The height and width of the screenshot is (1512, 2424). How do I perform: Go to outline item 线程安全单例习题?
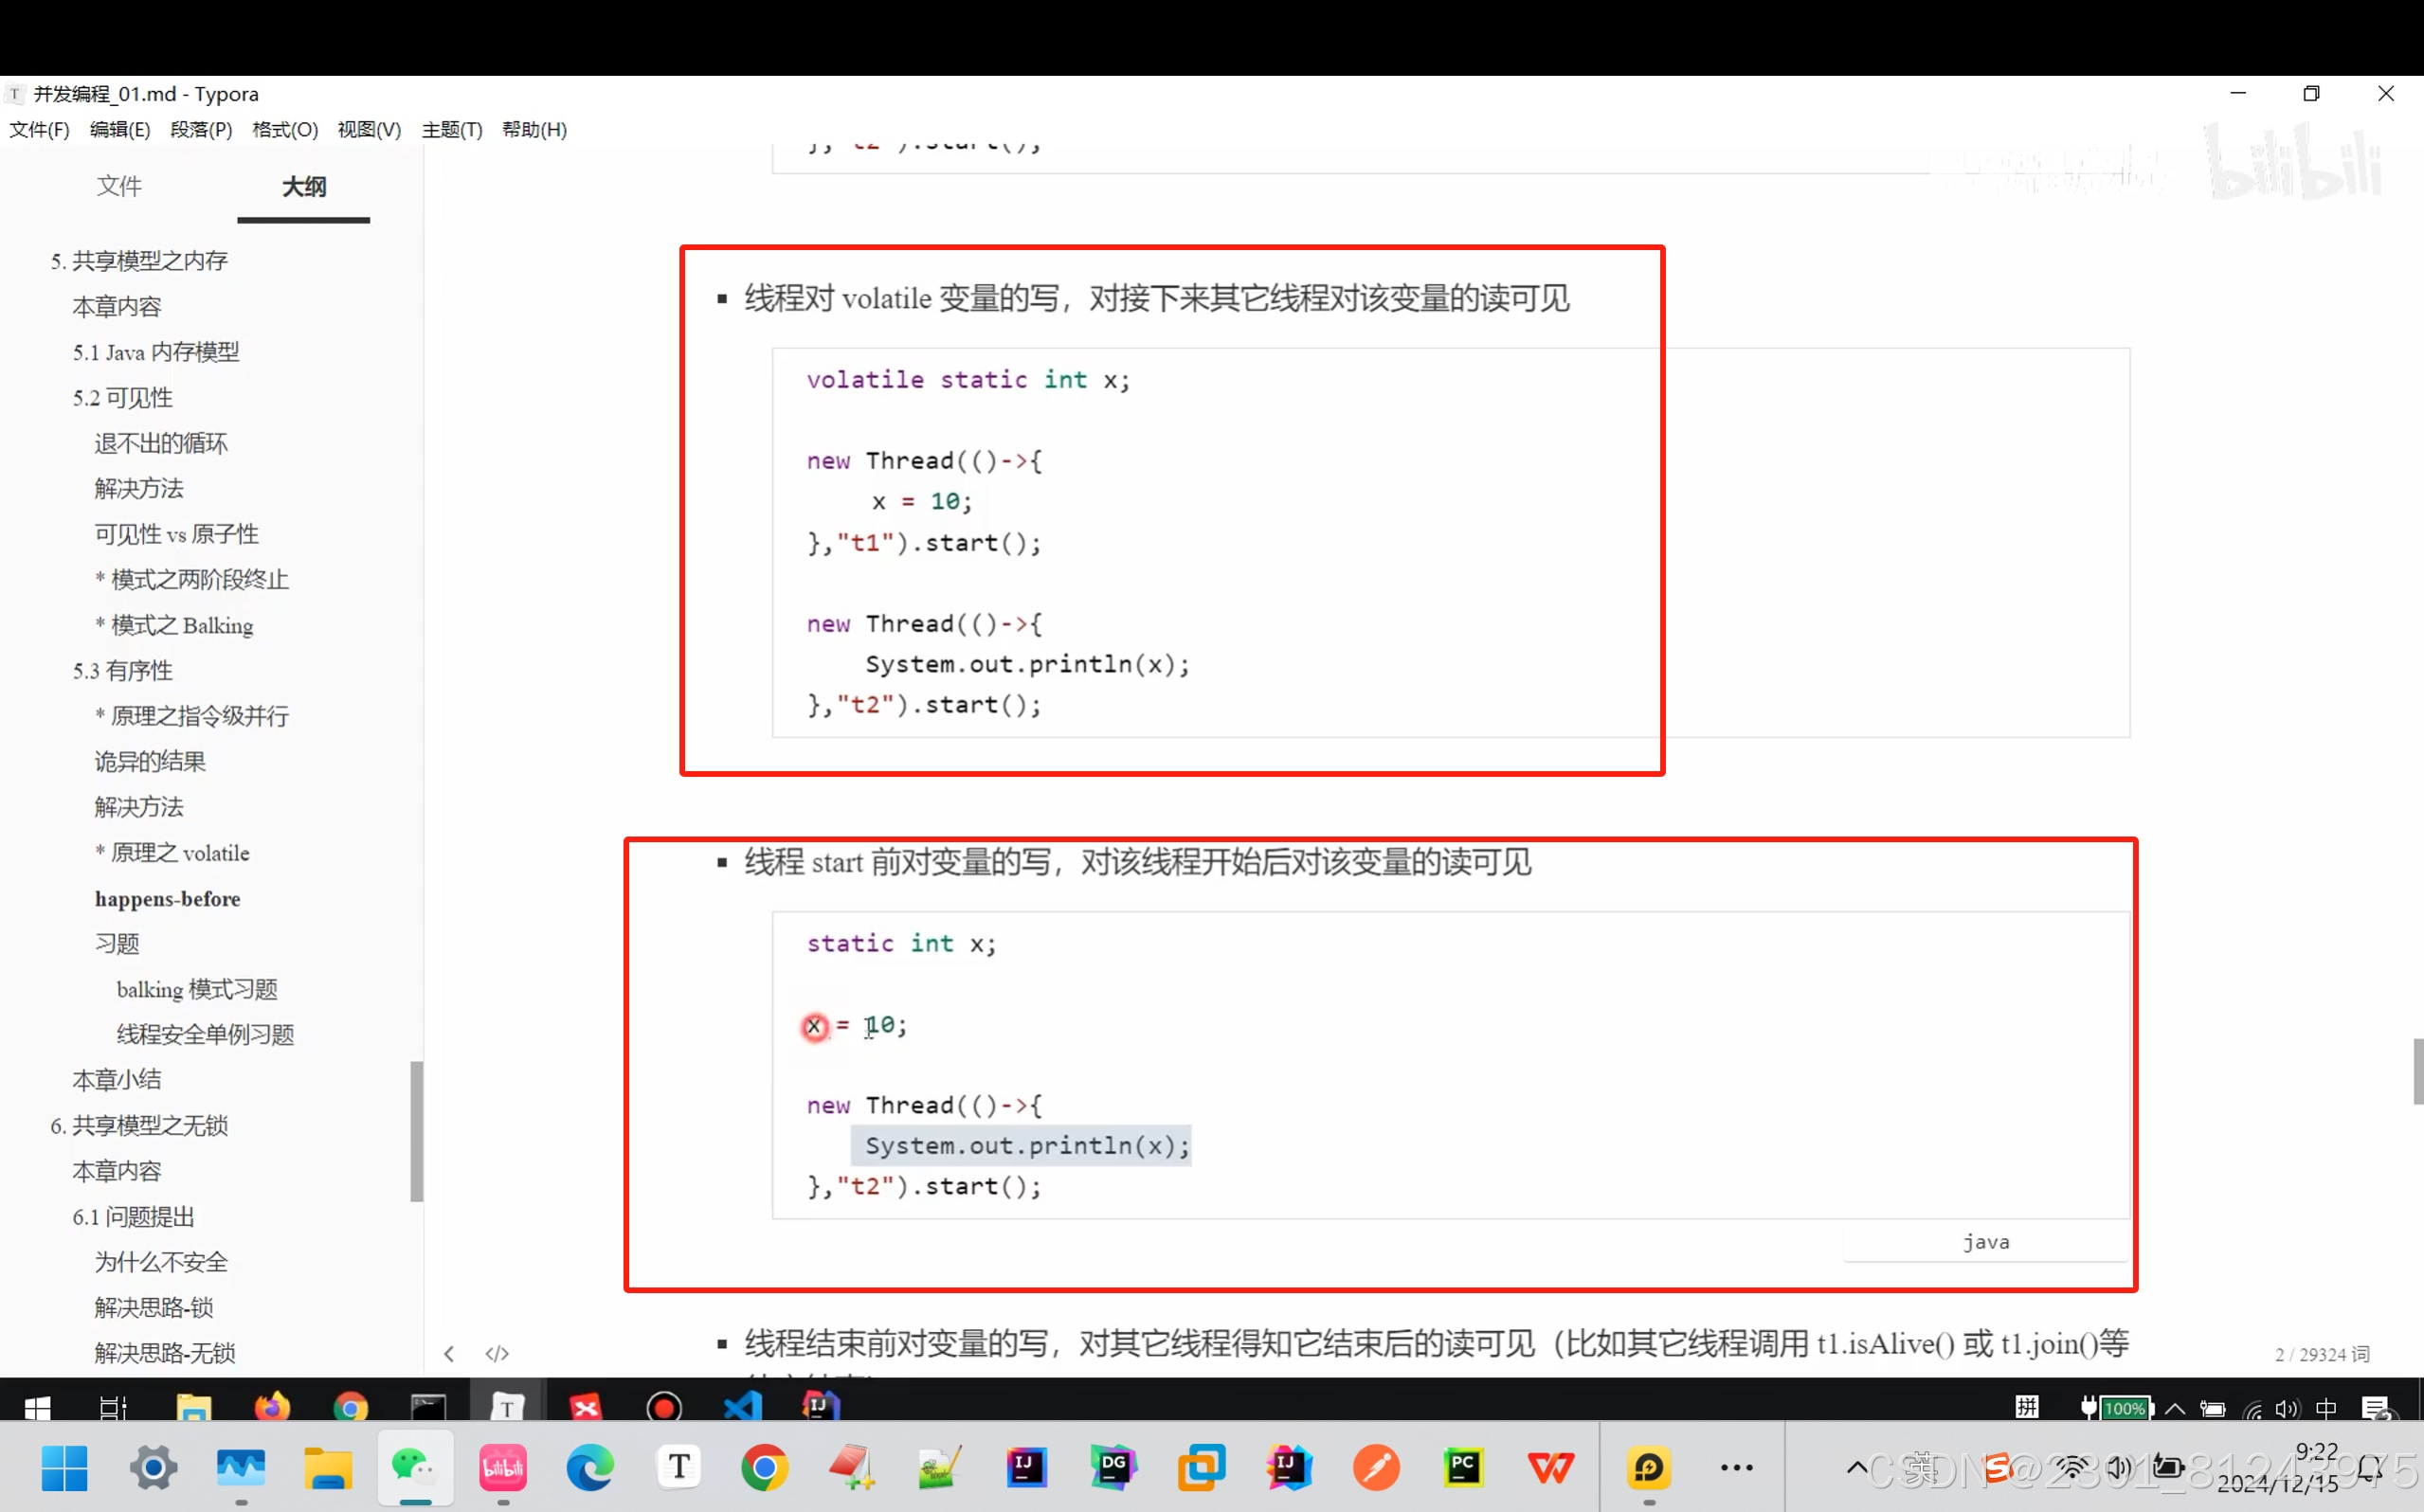[x=205, y=1035]
